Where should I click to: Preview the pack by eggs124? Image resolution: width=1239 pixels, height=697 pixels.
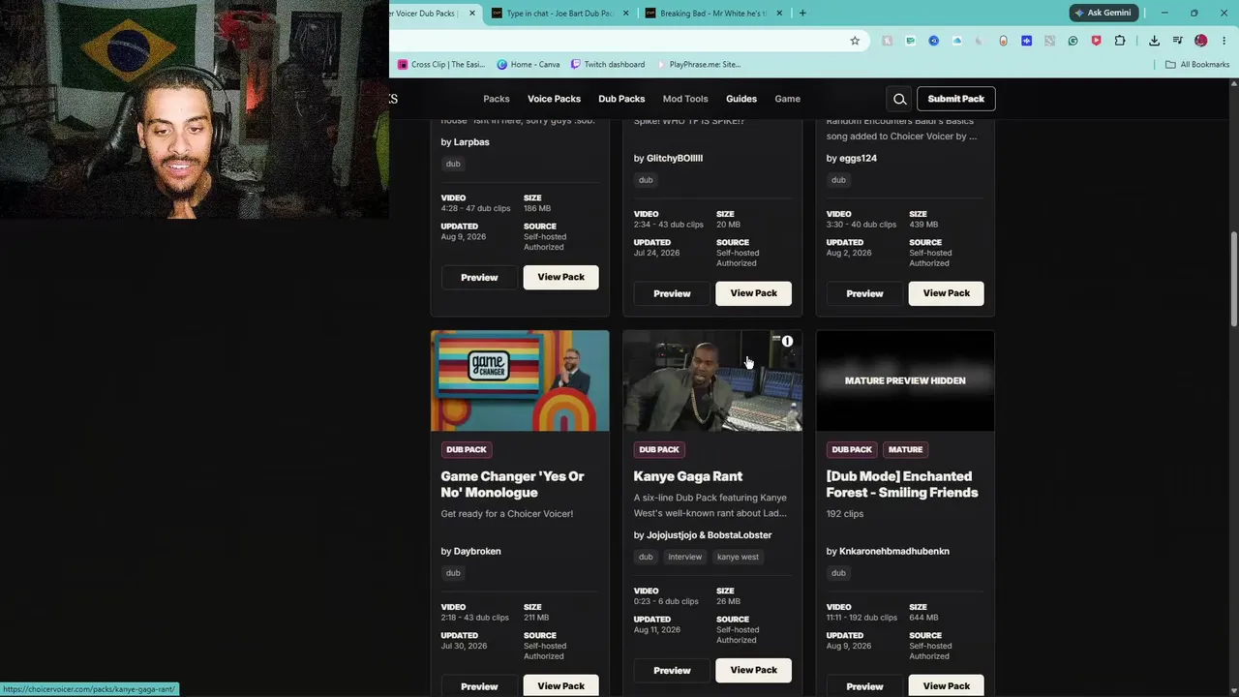(864, 293)
